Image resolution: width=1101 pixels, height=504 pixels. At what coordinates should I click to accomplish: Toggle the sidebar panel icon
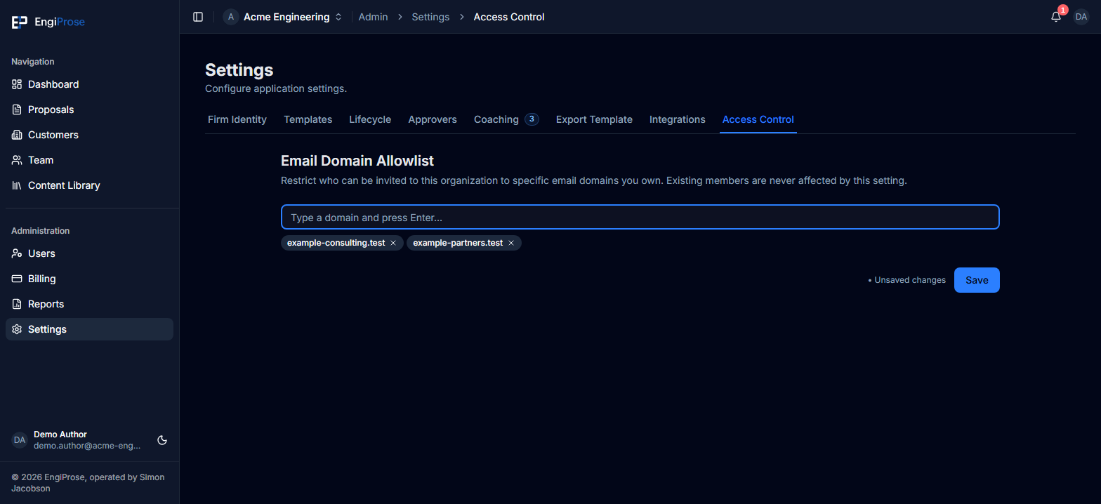198,17
